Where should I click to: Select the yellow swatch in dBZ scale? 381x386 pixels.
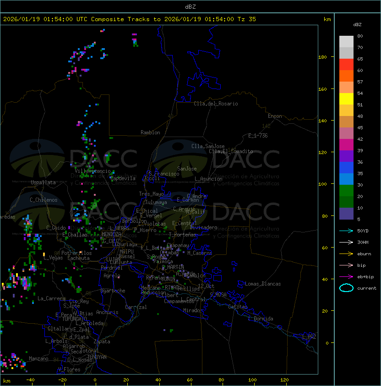pyautogui.click(x=346, y=99)
